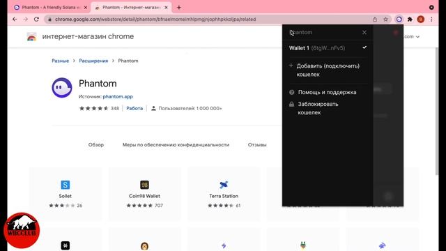Open a new browser tab
This screenshot has height=251, width=446.
tap(179, 8)
